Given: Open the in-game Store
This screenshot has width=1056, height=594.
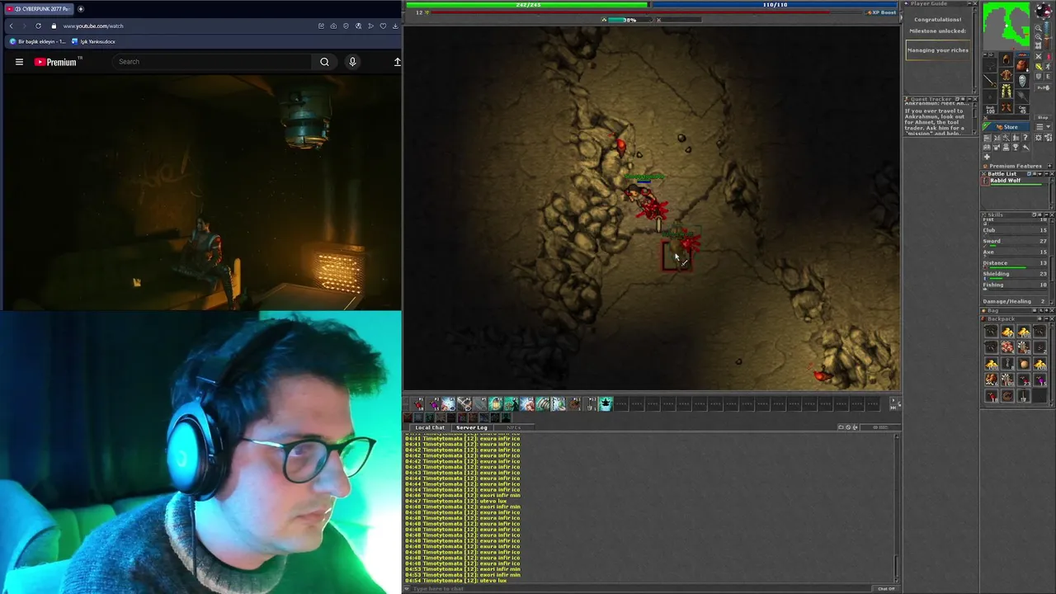Looking at the screenshot, I should [x=1006, y=126].
